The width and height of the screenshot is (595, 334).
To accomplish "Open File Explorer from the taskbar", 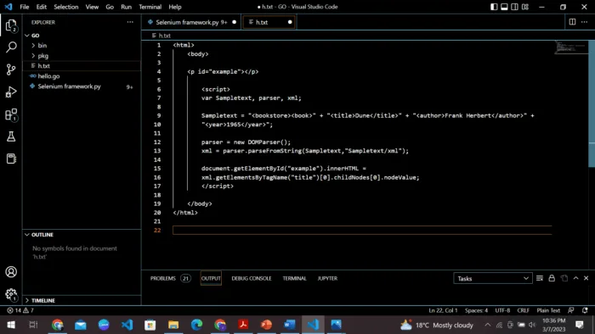I will (173, 325).
